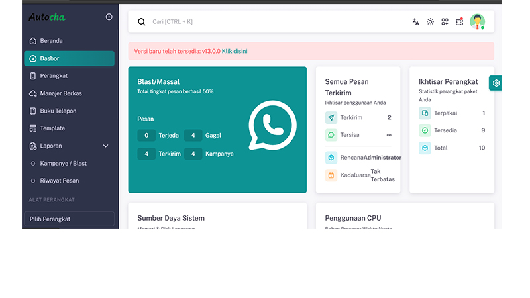Click the Dasbor compass icon
Screen dimensions: 530x298
coord(32,58)
